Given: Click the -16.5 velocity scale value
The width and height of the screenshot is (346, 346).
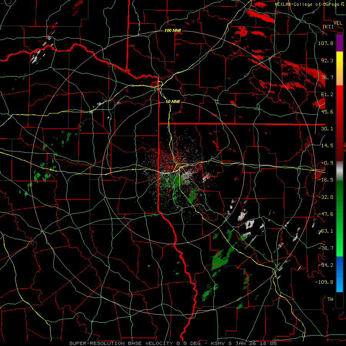Looking at the screenshot, I should click(x=326, y=180).
